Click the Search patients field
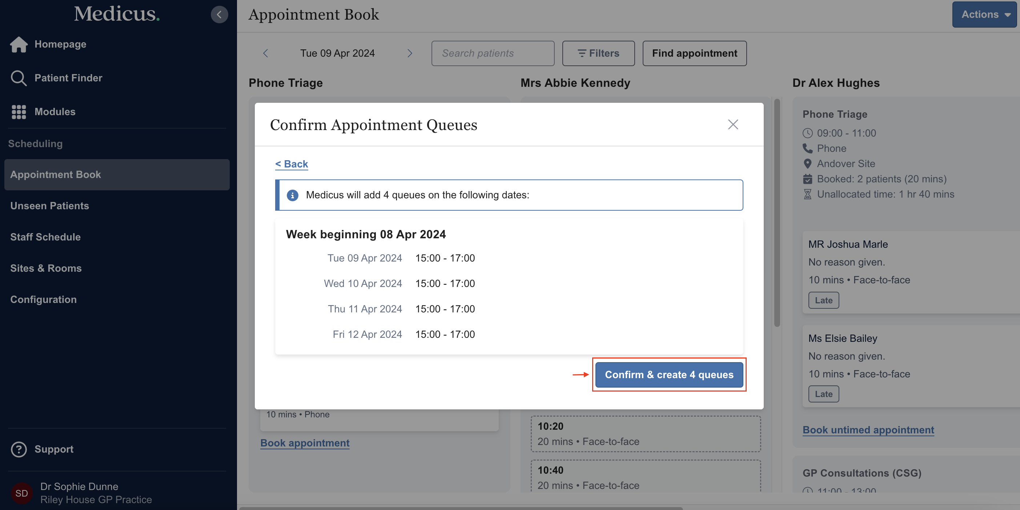The width and height of the screenshot is (1020, 510). tap(492, 53)
